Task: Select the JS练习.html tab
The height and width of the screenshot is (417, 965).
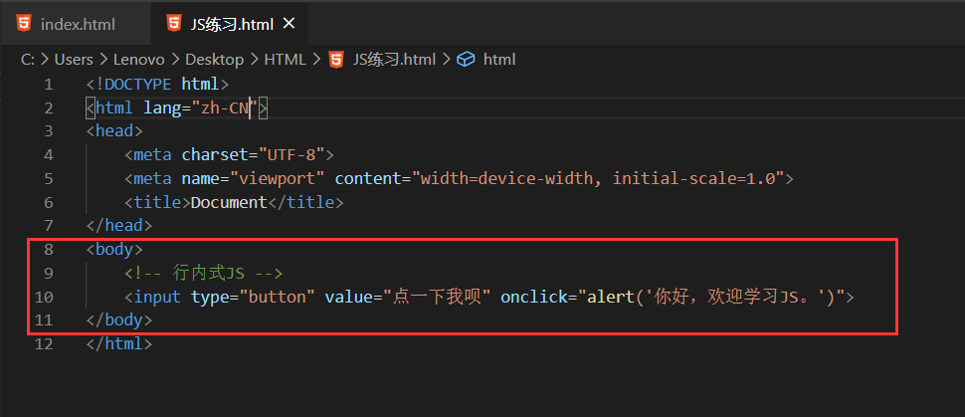Action: click(x=229, y=24)
